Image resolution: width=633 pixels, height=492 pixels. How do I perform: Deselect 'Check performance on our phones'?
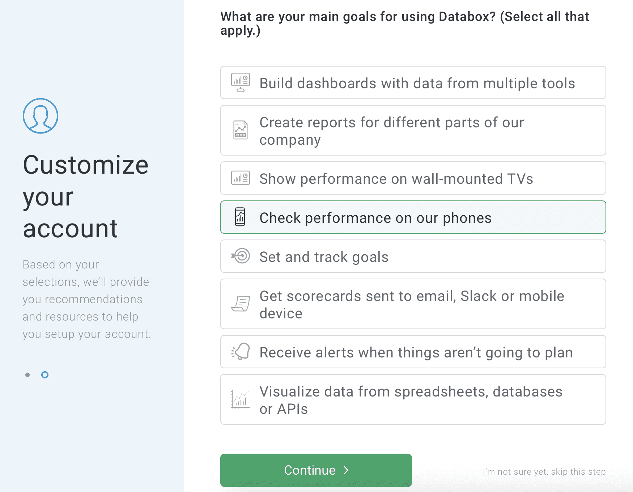click(x=412, y=217)
